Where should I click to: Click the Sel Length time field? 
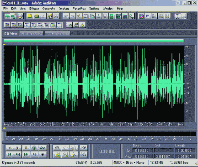[185, 151]
